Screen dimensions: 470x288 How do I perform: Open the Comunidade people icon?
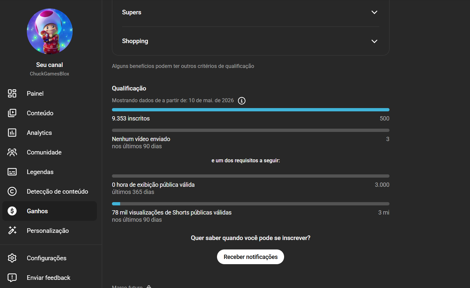coord(12,152)
